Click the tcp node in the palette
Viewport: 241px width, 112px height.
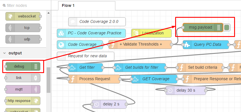(23, 28)
